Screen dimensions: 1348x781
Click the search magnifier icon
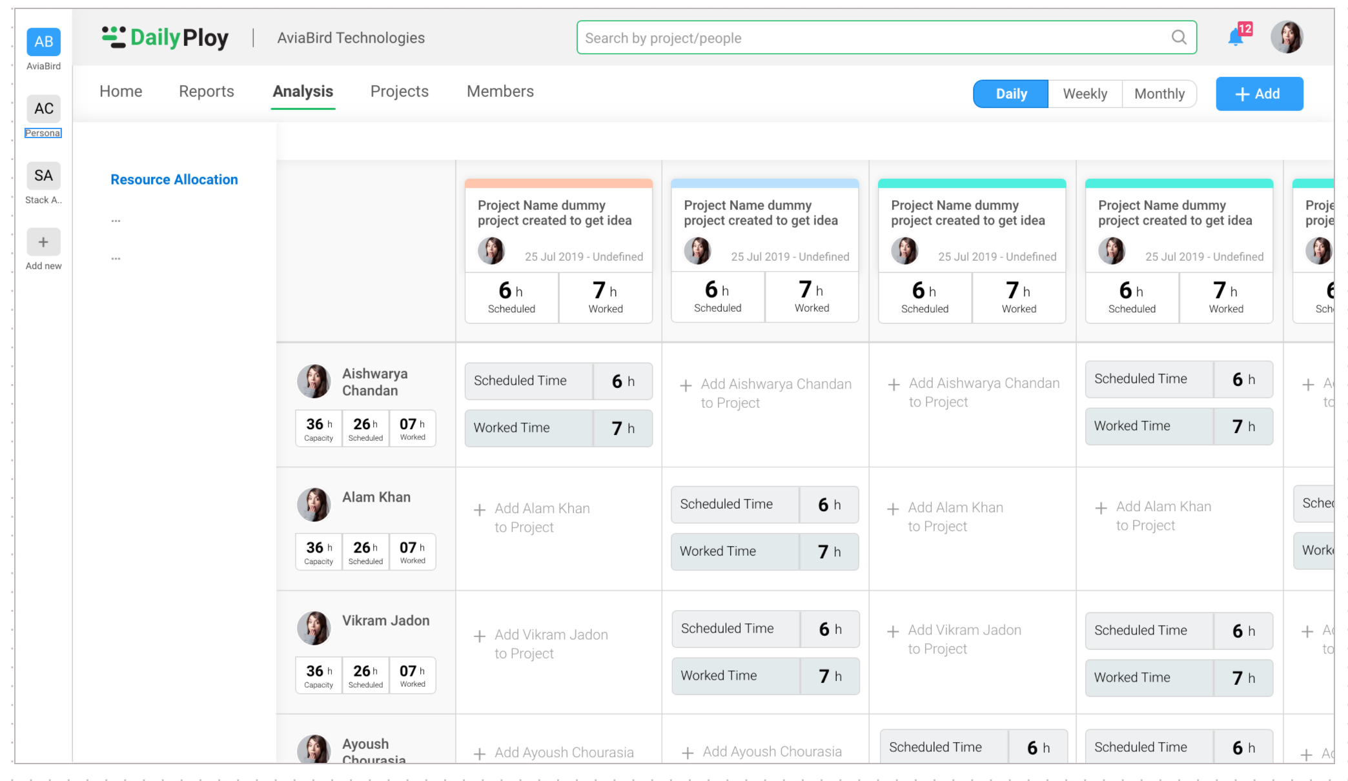click(x=1179, y=37)
